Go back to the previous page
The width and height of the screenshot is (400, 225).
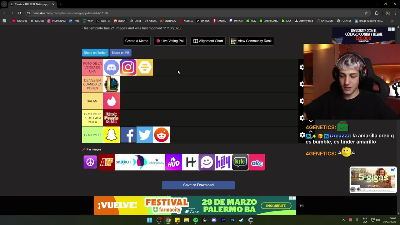pos(4,13)
